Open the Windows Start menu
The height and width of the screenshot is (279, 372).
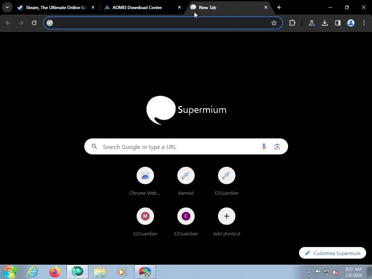coord(10,272)
